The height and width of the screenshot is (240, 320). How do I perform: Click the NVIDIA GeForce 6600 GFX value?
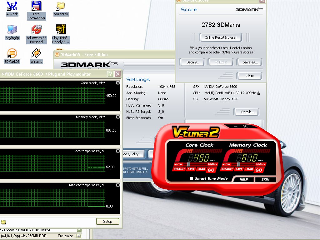[x=220, y=87]
